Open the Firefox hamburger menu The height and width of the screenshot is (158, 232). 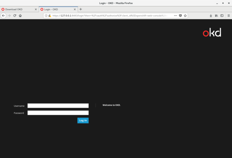pos(229,15)
